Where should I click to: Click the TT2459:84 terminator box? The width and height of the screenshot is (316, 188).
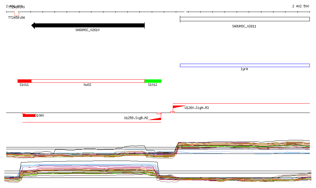coord(17,14)
